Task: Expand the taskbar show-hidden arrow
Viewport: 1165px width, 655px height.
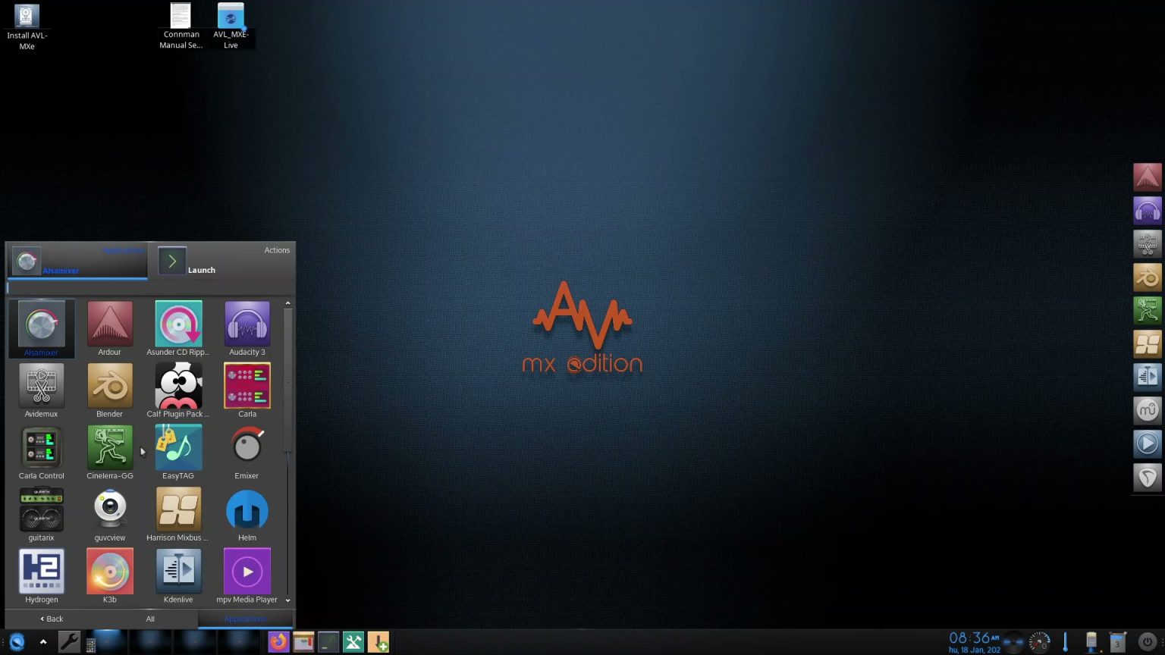Action: point(42,641)
